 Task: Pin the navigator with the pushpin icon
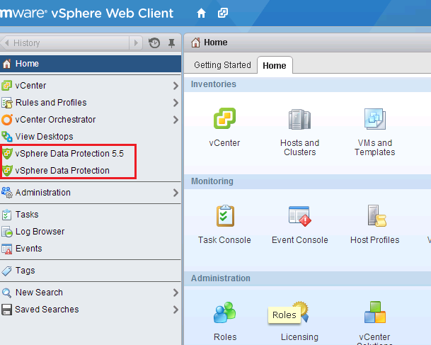[171, 43]
